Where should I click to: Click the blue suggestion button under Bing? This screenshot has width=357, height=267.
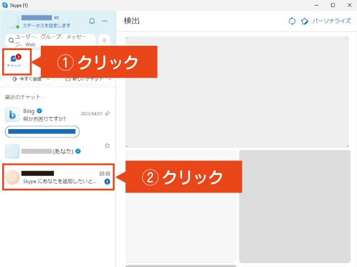(42, 131)
